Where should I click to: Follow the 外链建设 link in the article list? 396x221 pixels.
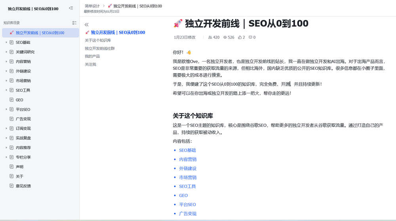point(188,168)
